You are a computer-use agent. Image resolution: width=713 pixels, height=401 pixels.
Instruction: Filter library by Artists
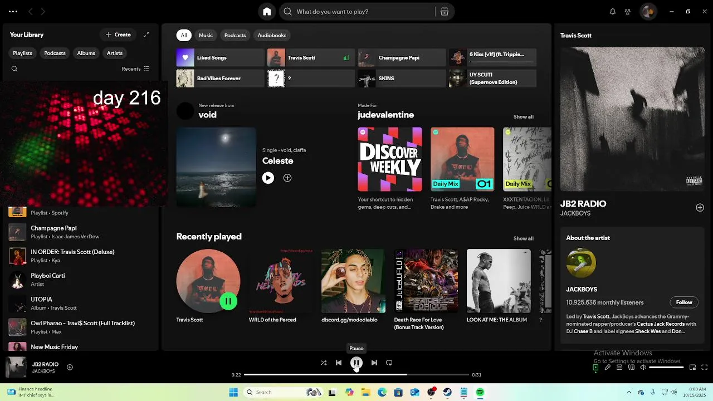coord(115,53)
